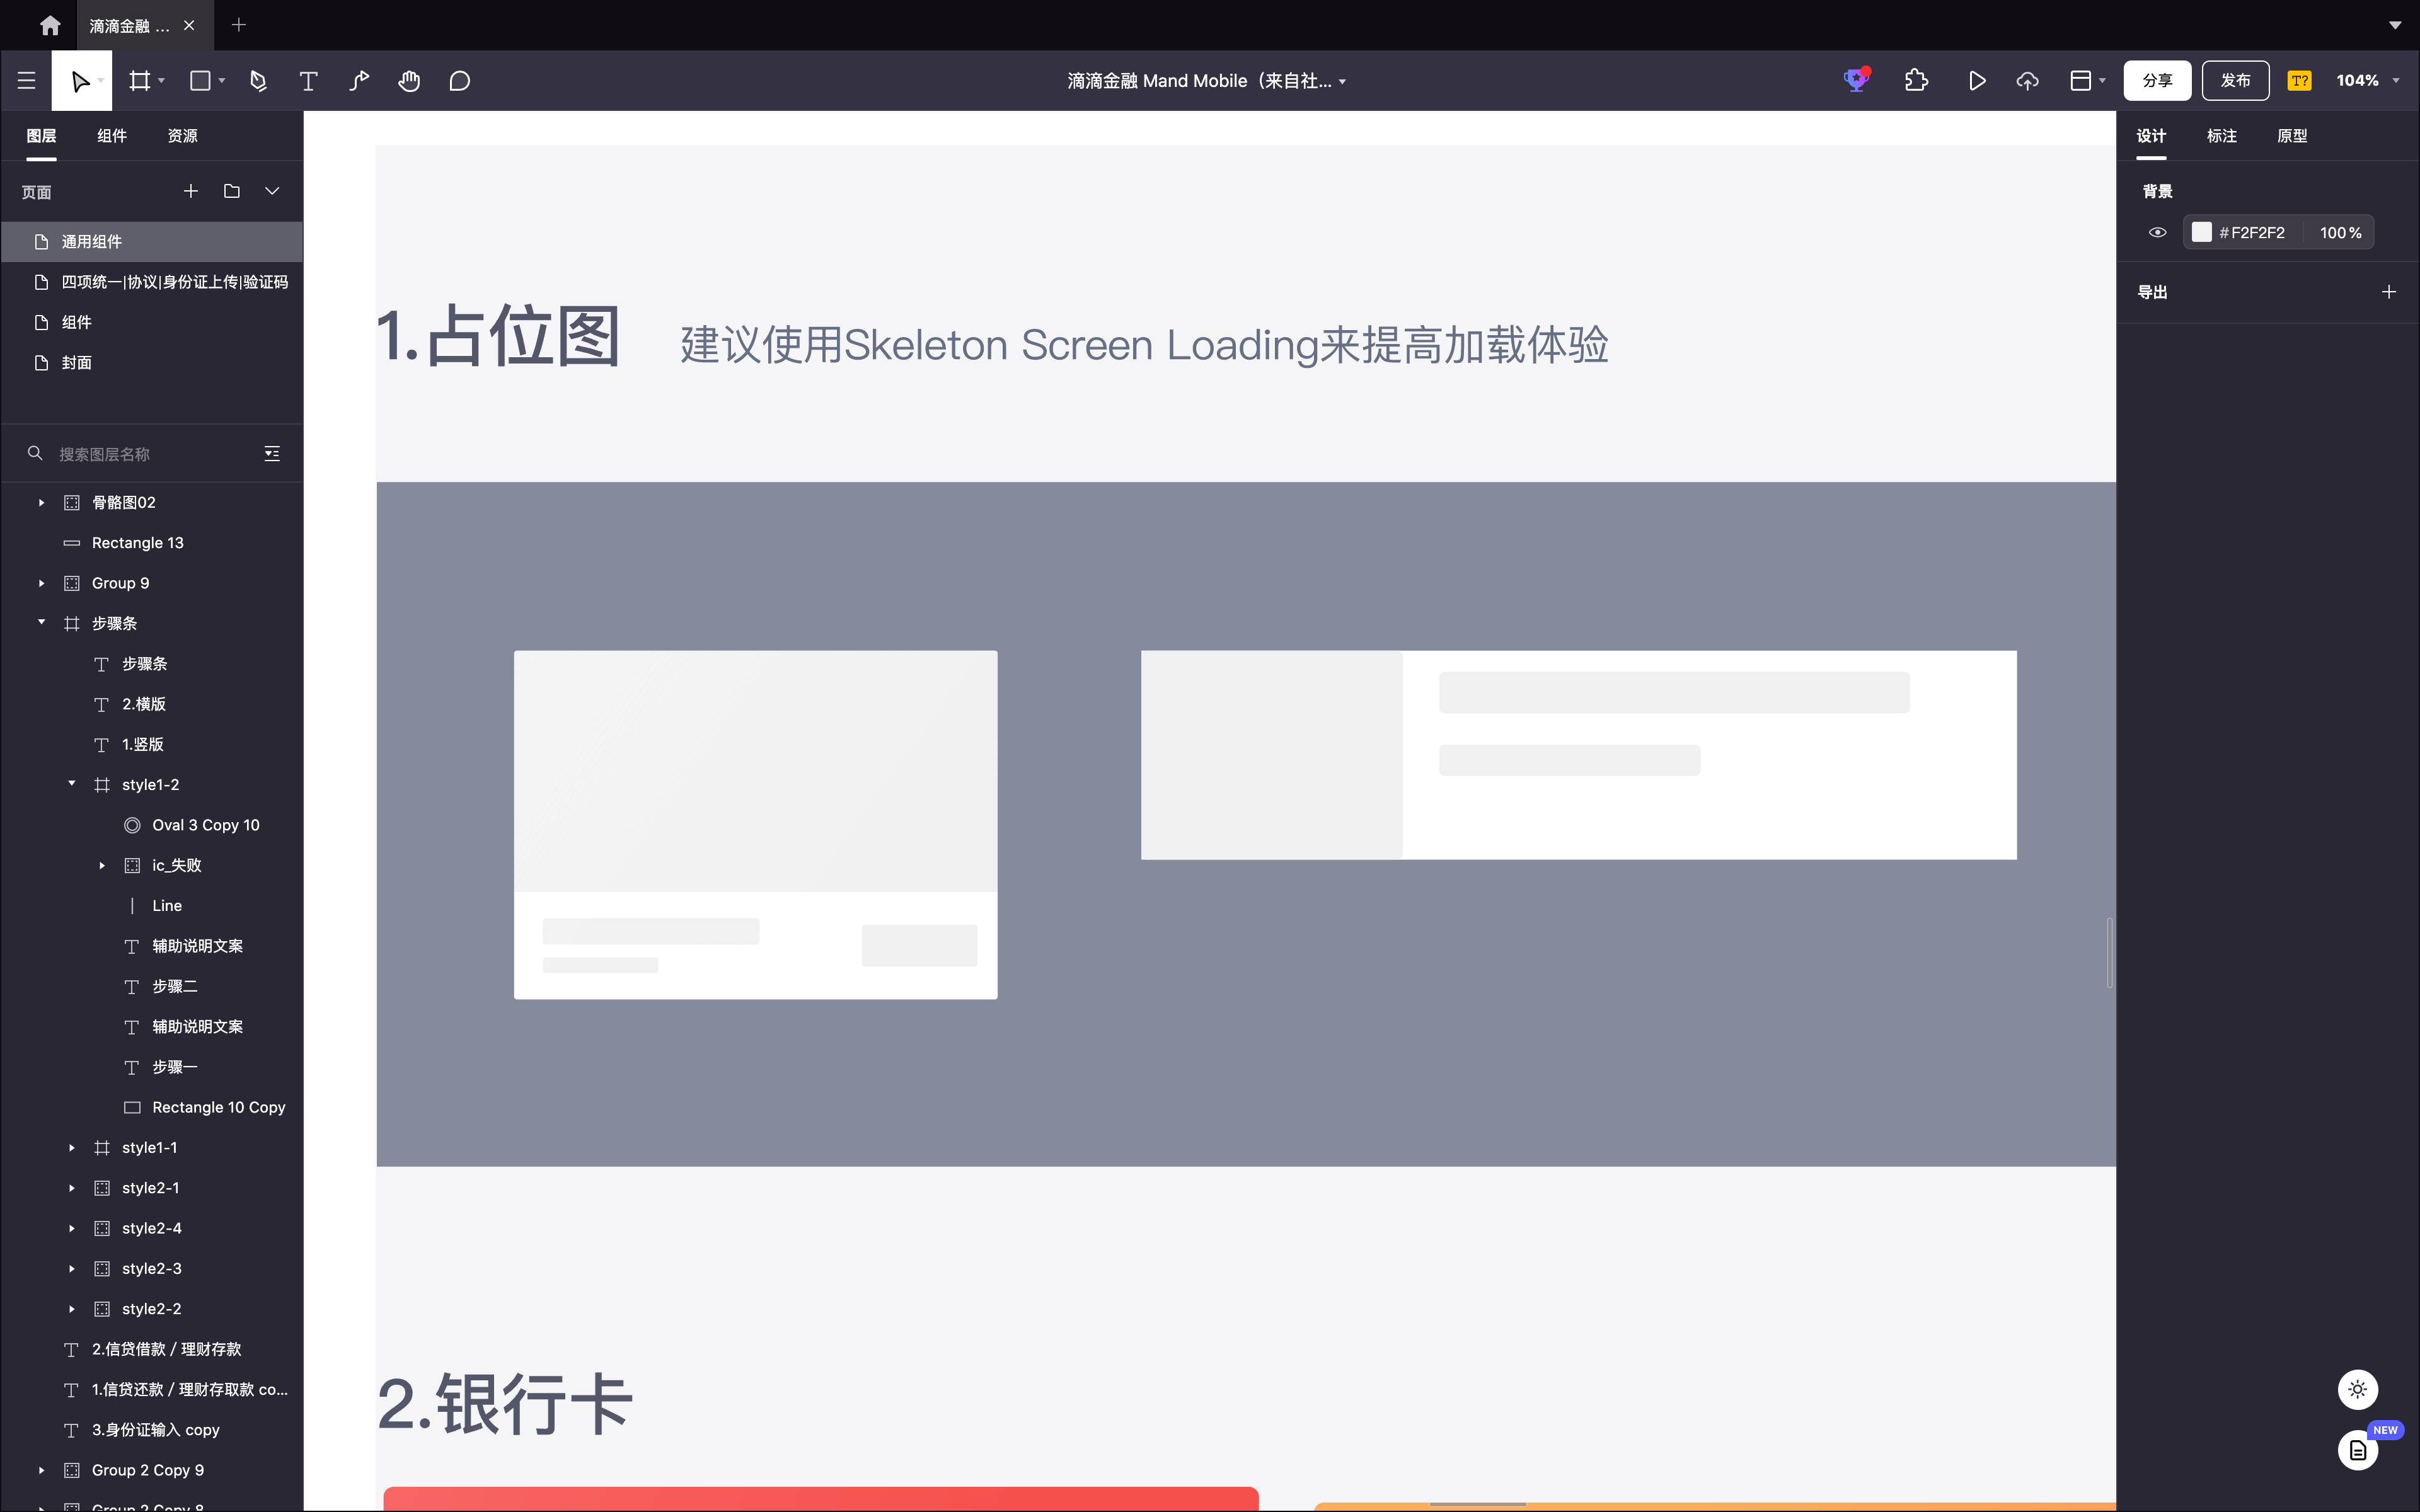The image size is (2420, 1512).
Task: Switch to the 标注 tab
Action: click(x=2222, y=136)
